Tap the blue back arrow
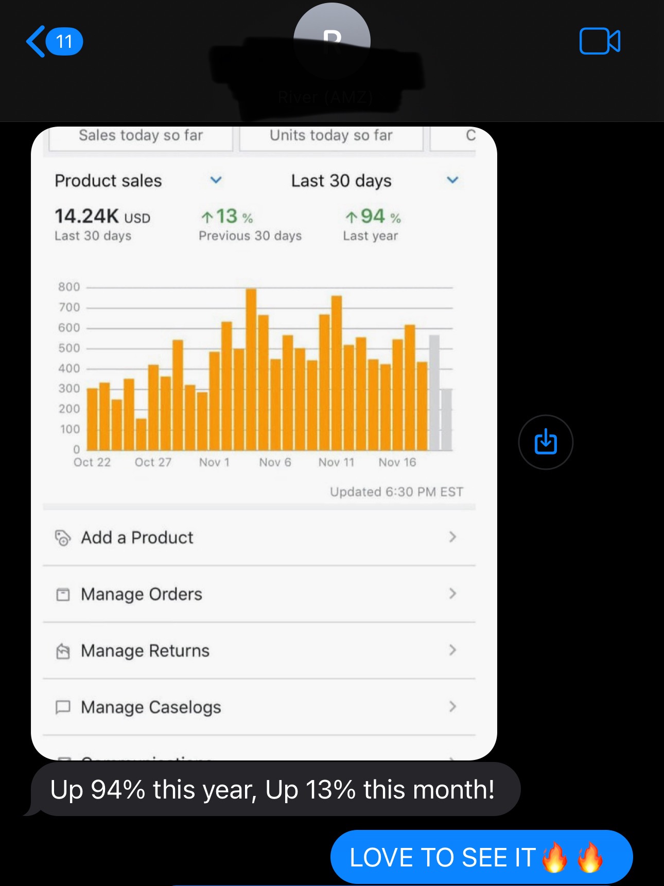 [x=36, y=41]
